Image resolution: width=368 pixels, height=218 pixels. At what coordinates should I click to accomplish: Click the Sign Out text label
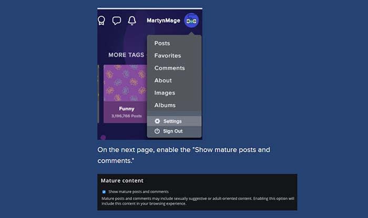[x=172, y=131]
